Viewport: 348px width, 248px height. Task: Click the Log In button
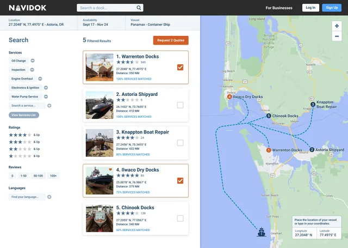tap(310, 8)
